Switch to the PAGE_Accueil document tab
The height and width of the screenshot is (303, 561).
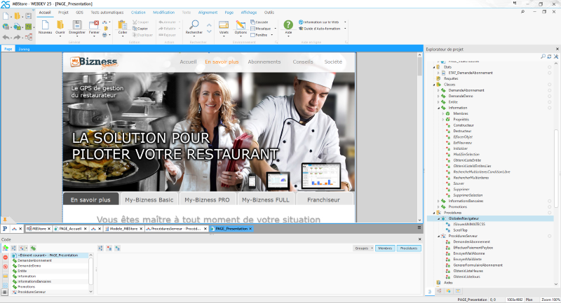point(71,228)
